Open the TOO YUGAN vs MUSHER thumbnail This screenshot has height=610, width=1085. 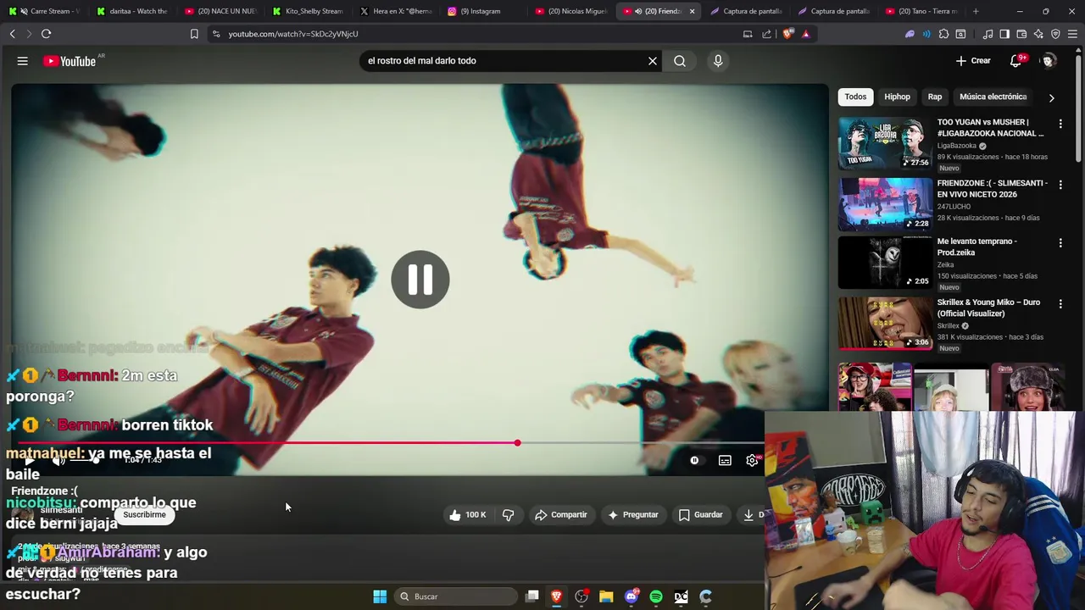[885, 143]
